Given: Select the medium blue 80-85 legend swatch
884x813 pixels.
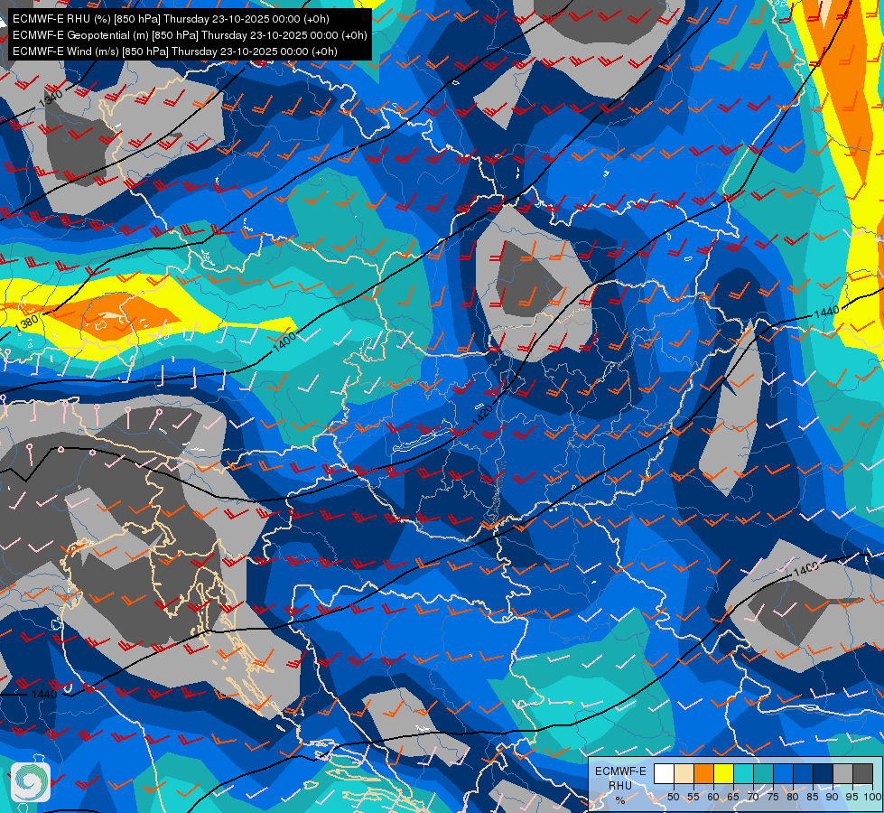Looking at the screenshot, I should (804, 773).
